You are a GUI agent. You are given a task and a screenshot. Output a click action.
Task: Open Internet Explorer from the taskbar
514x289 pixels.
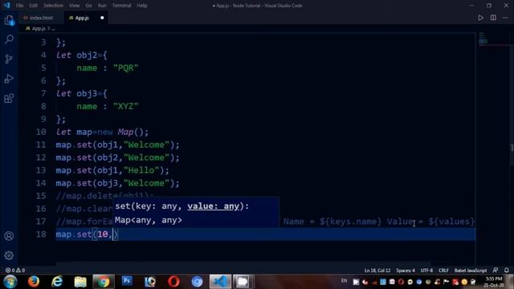(x=57, y=282)
